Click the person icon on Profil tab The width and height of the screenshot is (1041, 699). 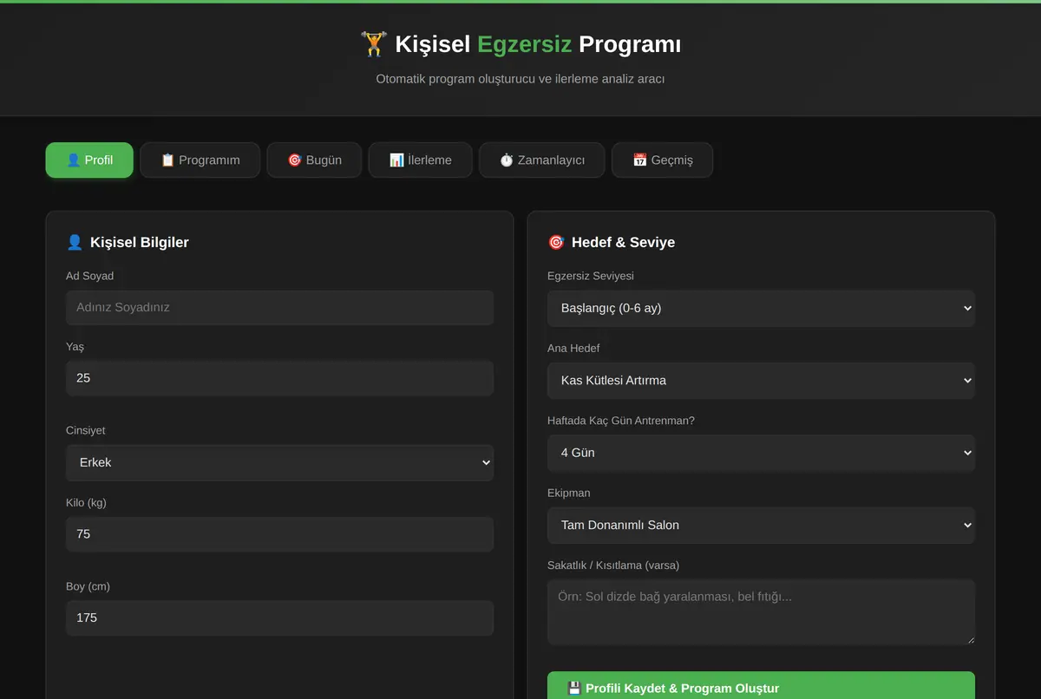(73, 160)
